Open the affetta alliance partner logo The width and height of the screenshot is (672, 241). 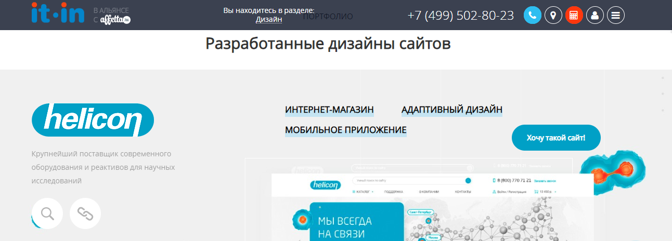115,20
